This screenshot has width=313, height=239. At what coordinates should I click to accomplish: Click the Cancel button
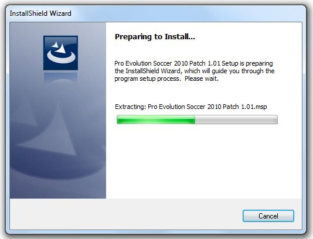pos(268,216)
